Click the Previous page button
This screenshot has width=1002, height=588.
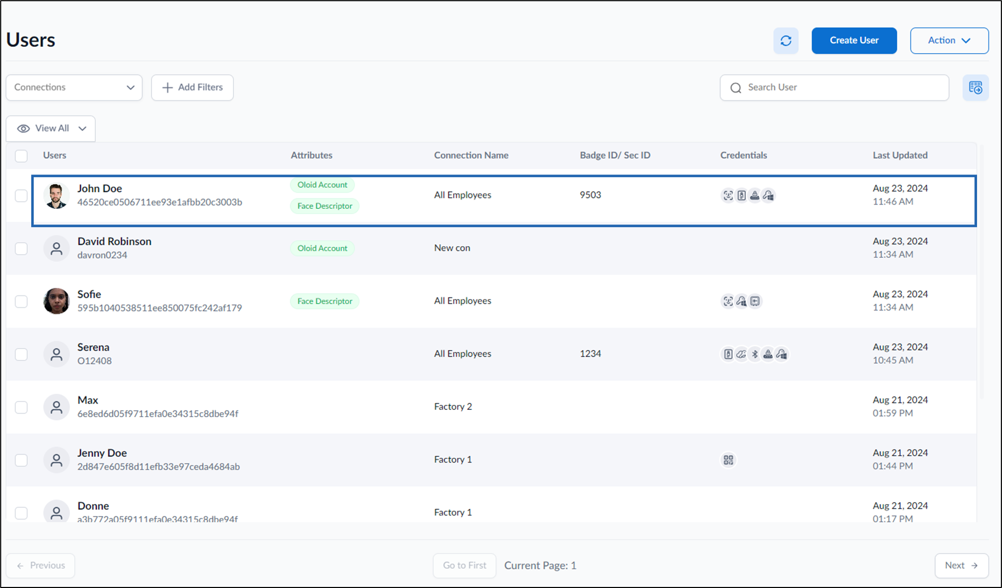[41, 565]
